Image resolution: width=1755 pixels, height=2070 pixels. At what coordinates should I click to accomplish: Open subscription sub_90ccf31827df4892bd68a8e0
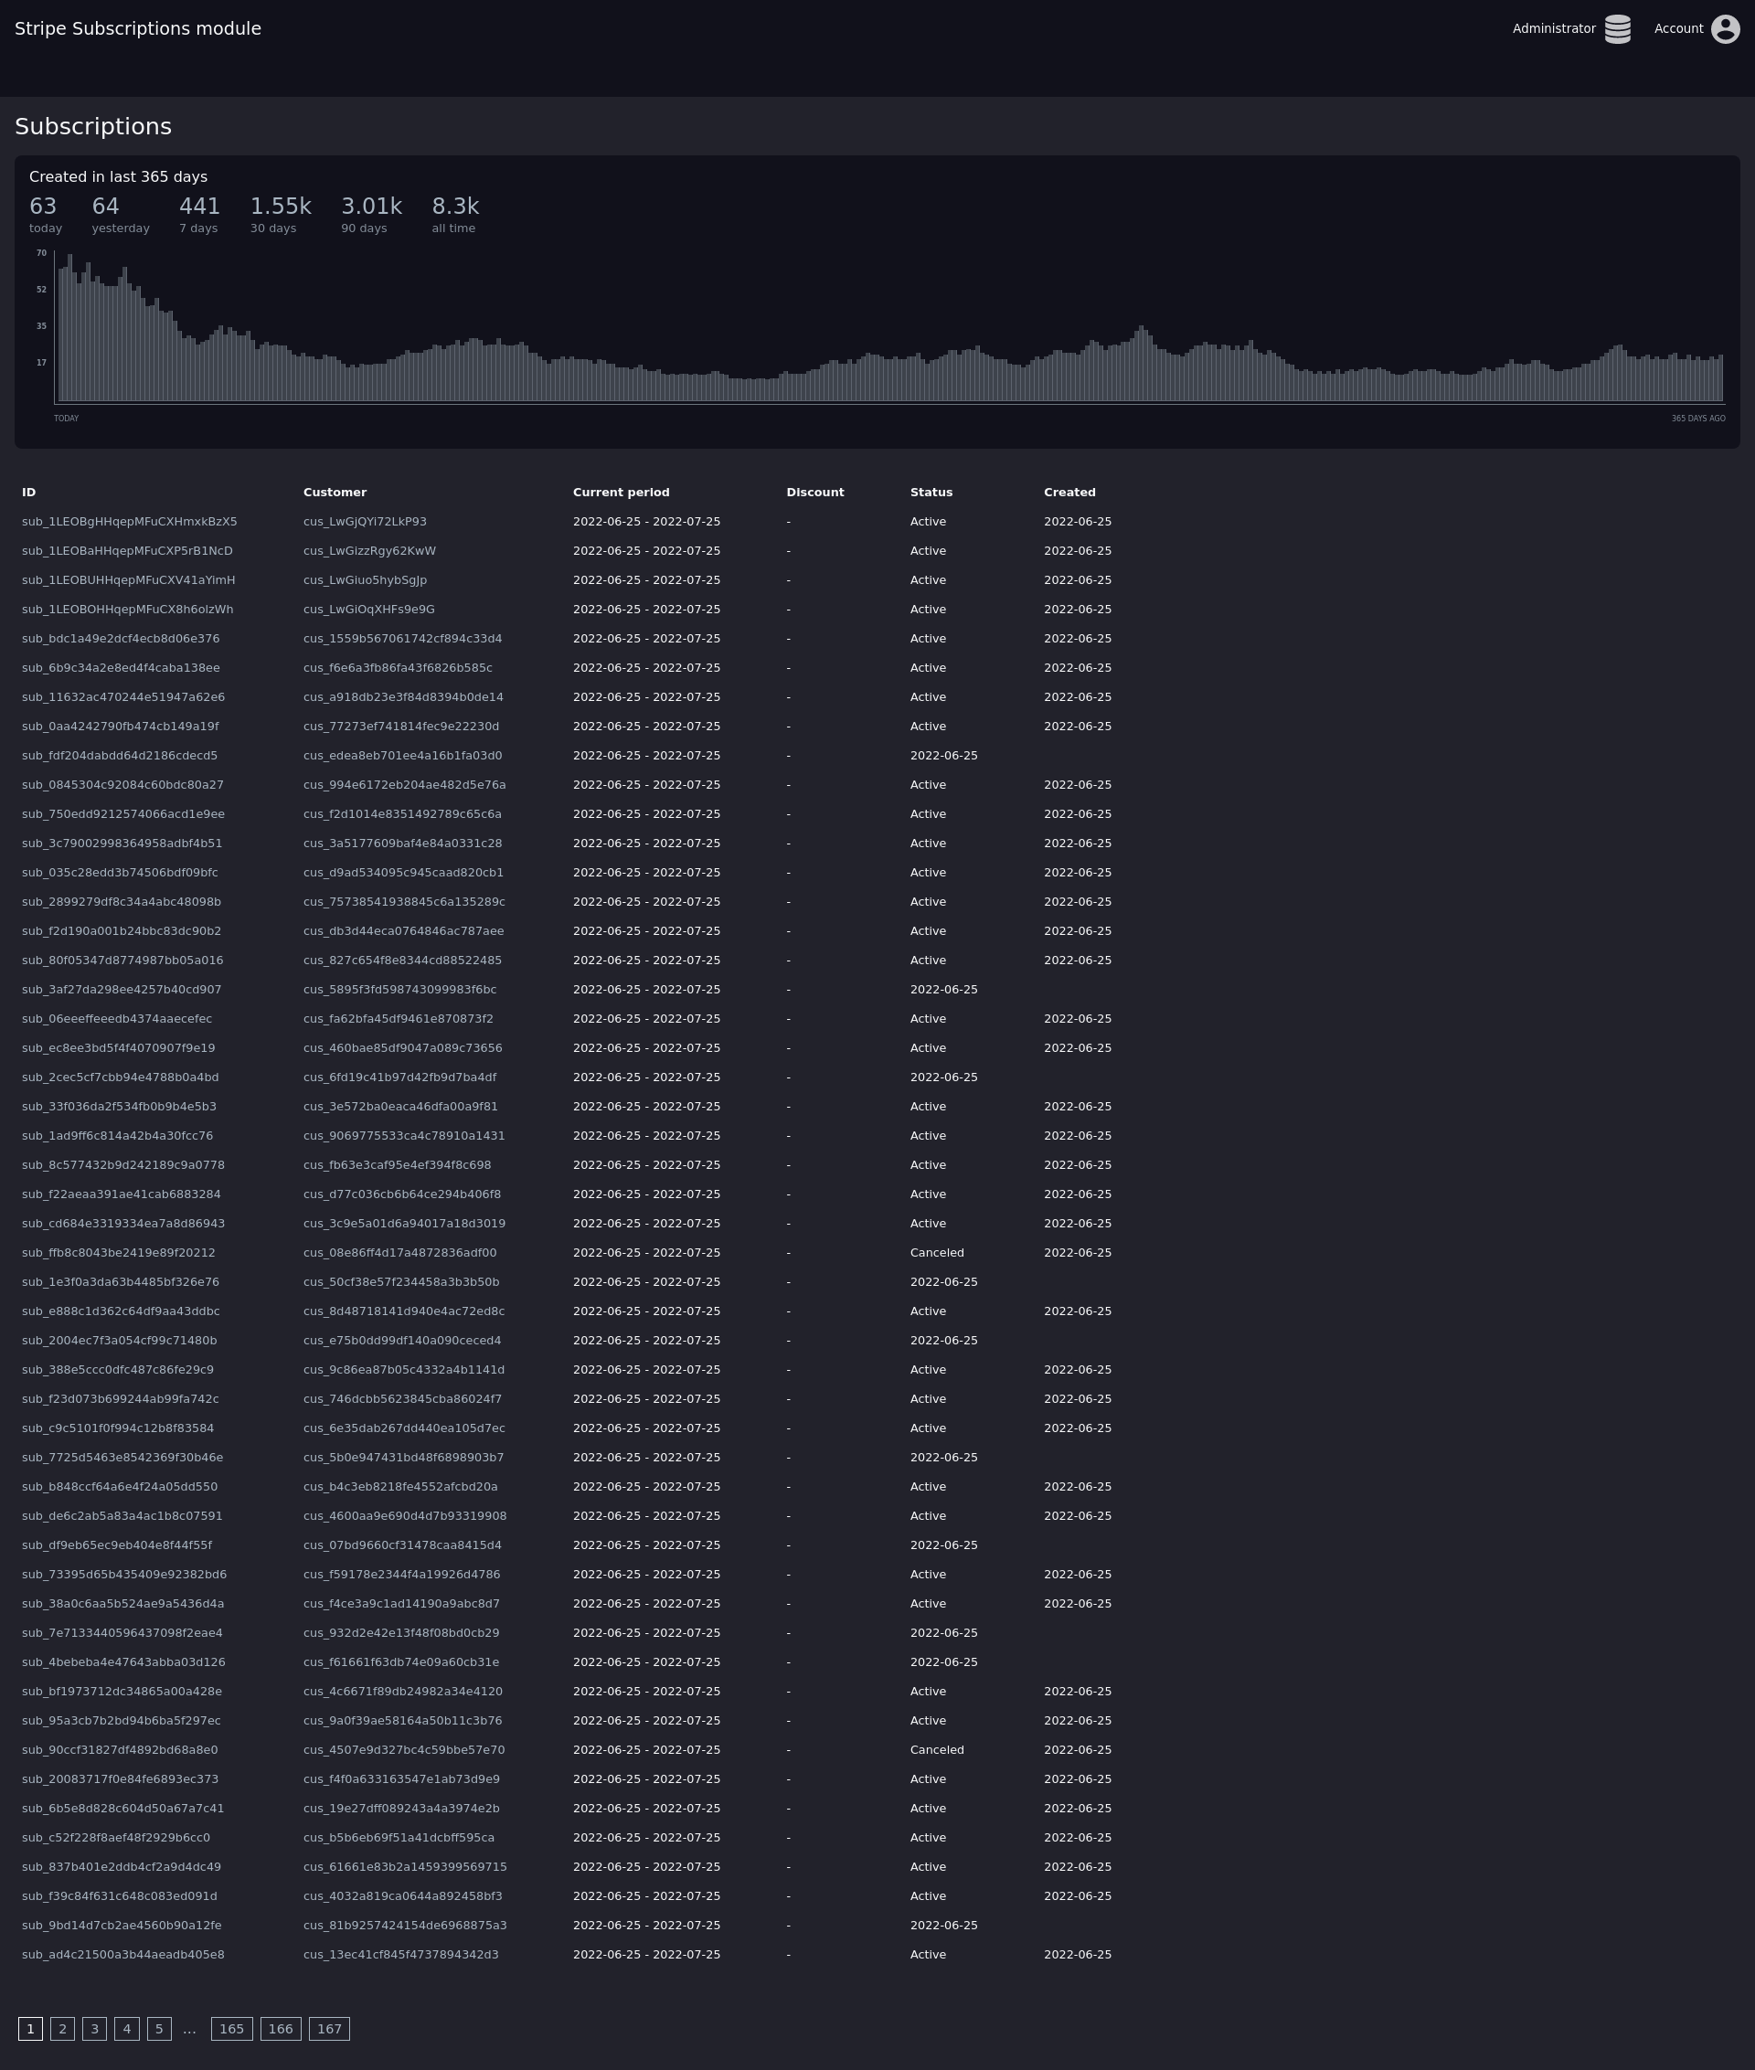click(120, 1750)
